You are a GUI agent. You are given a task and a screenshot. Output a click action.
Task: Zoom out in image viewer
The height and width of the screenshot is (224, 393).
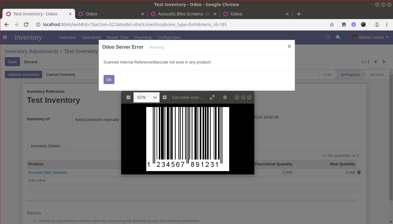coord(128,97)
